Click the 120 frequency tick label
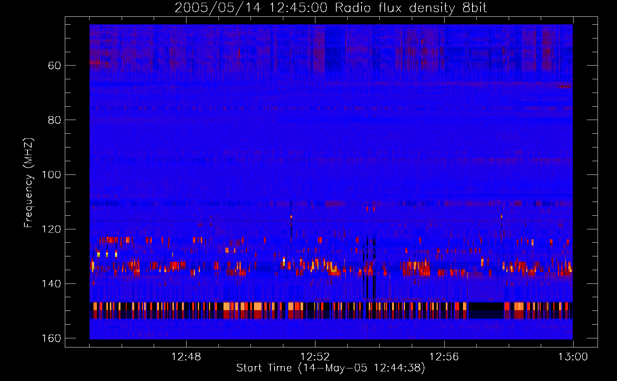Viewport: 617px width, 381px height. pyautogui.click(x=51, y=229)
